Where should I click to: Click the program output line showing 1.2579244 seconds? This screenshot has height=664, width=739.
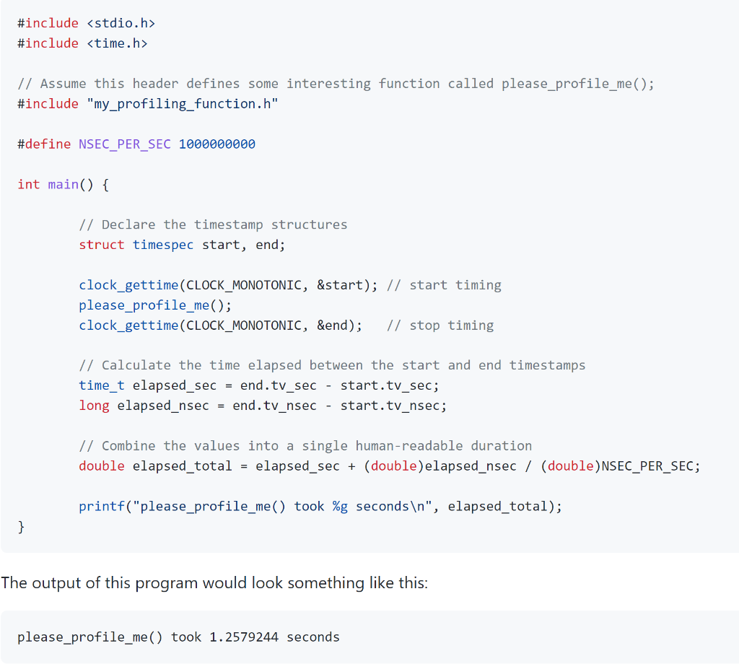point(178,637)
